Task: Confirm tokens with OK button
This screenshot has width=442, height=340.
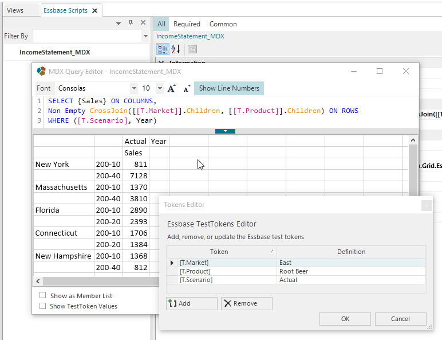Action: click(x=345, y=319)
